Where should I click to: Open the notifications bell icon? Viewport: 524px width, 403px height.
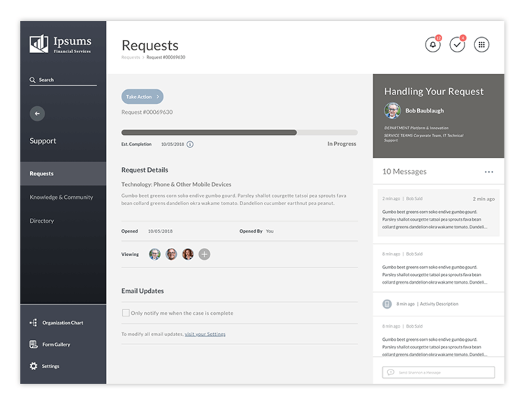tap(432, 45)
